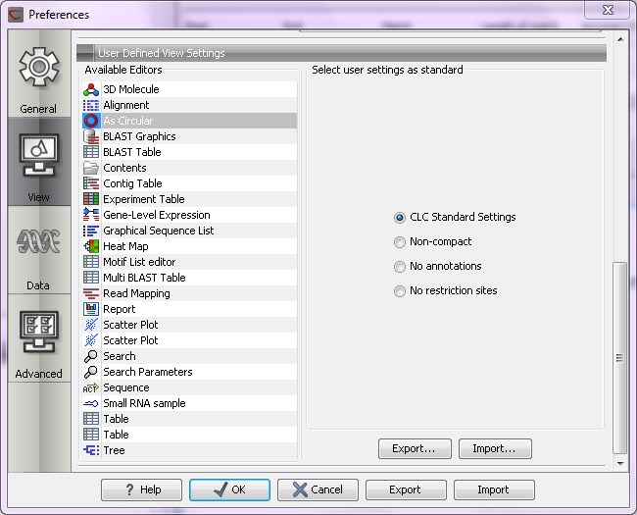
Task: Select the 'Heat Map' list entry
Action: point(190,246)
